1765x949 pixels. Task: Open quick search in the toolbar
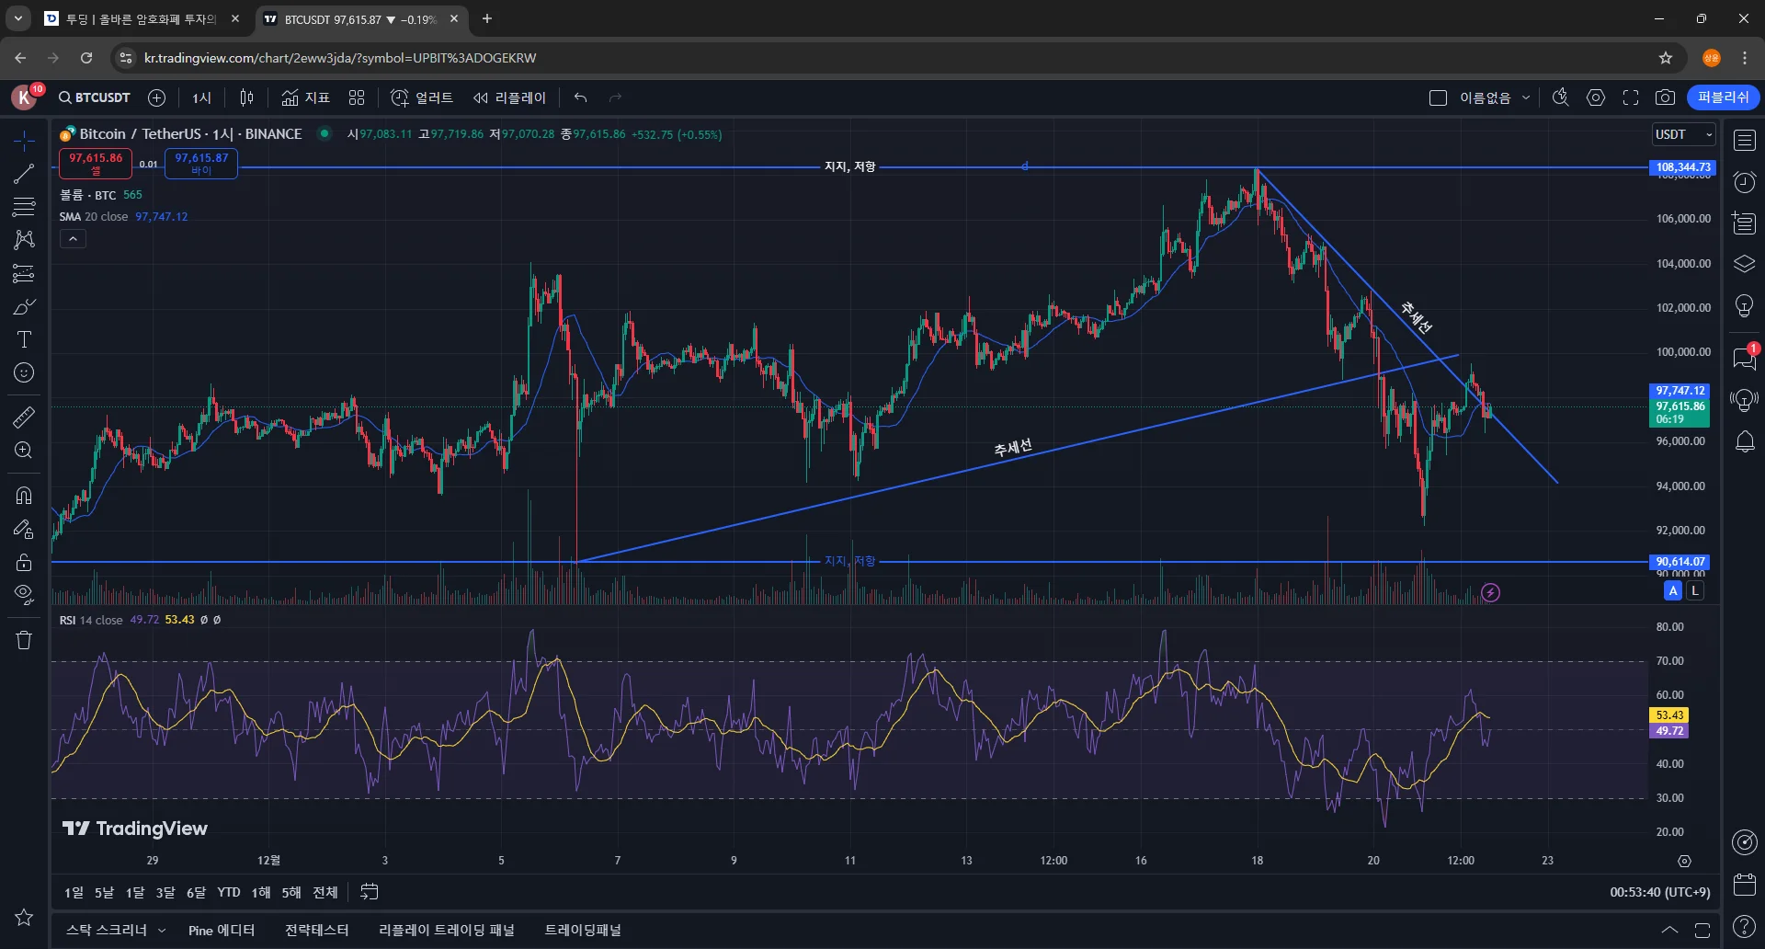click(x=1560, y=97)
